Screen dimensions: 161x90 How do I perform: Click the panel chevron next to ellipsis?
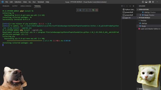[130, 6]
